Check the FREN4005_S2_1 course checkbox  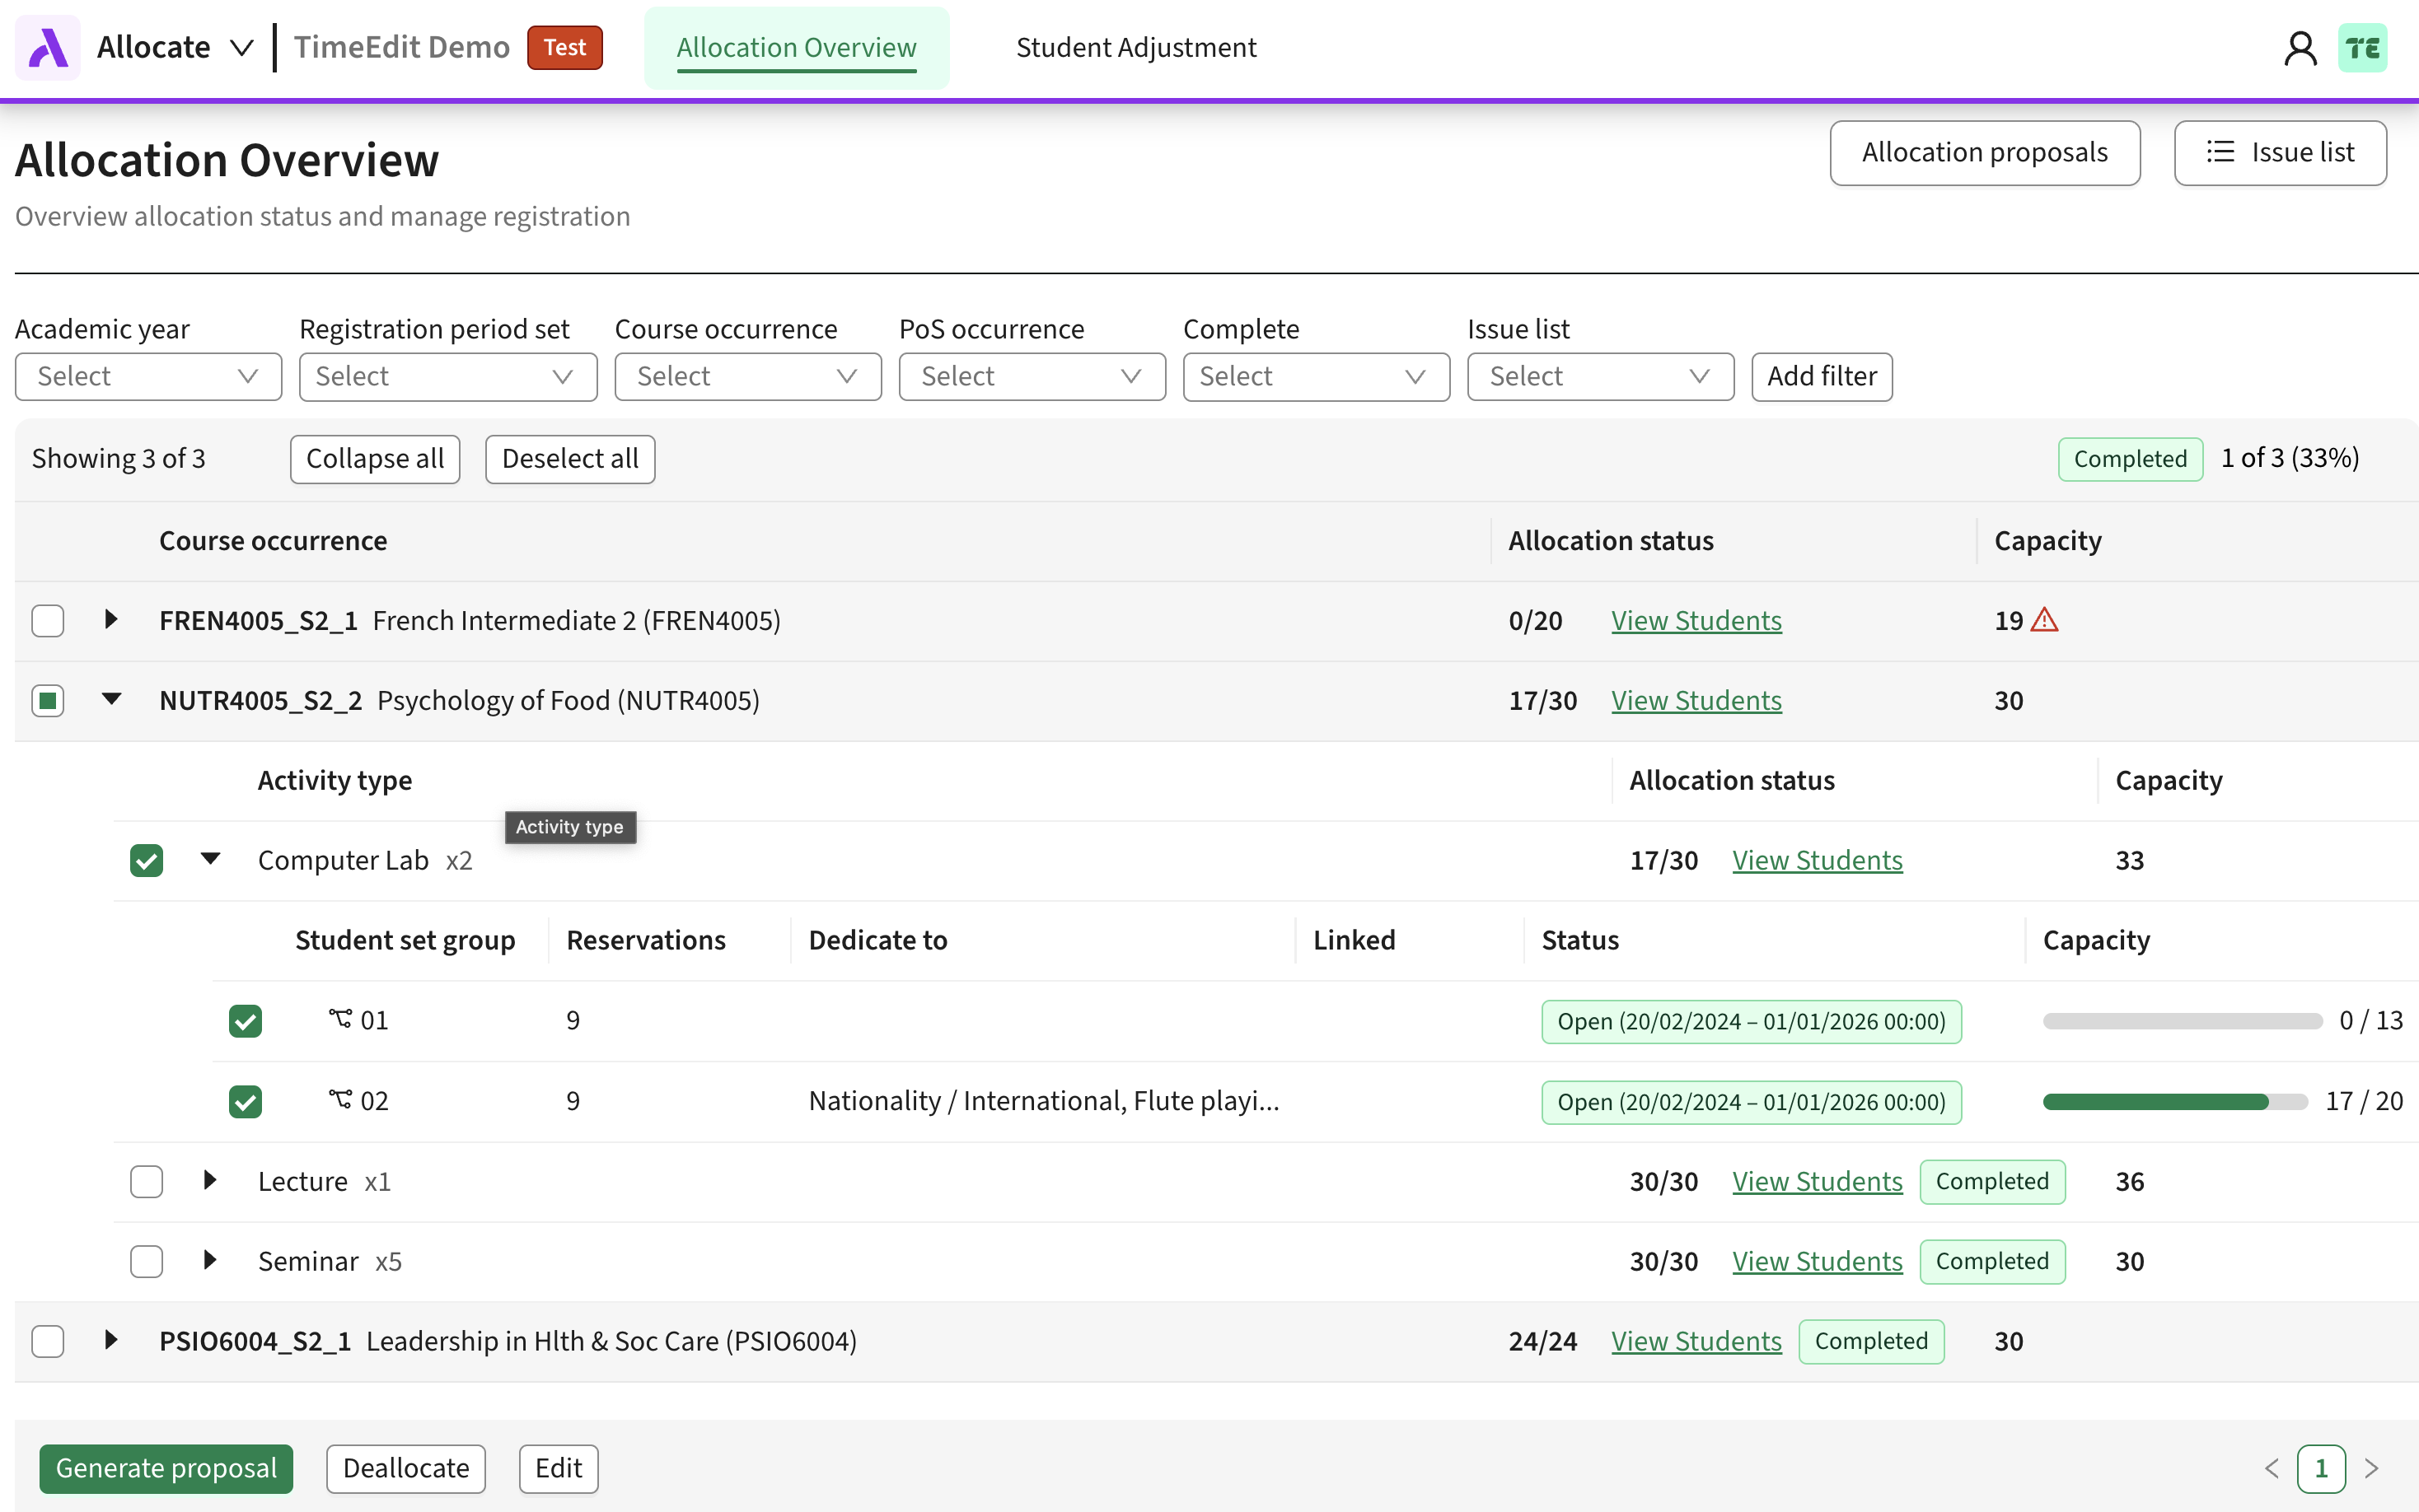tap(48, 620)
